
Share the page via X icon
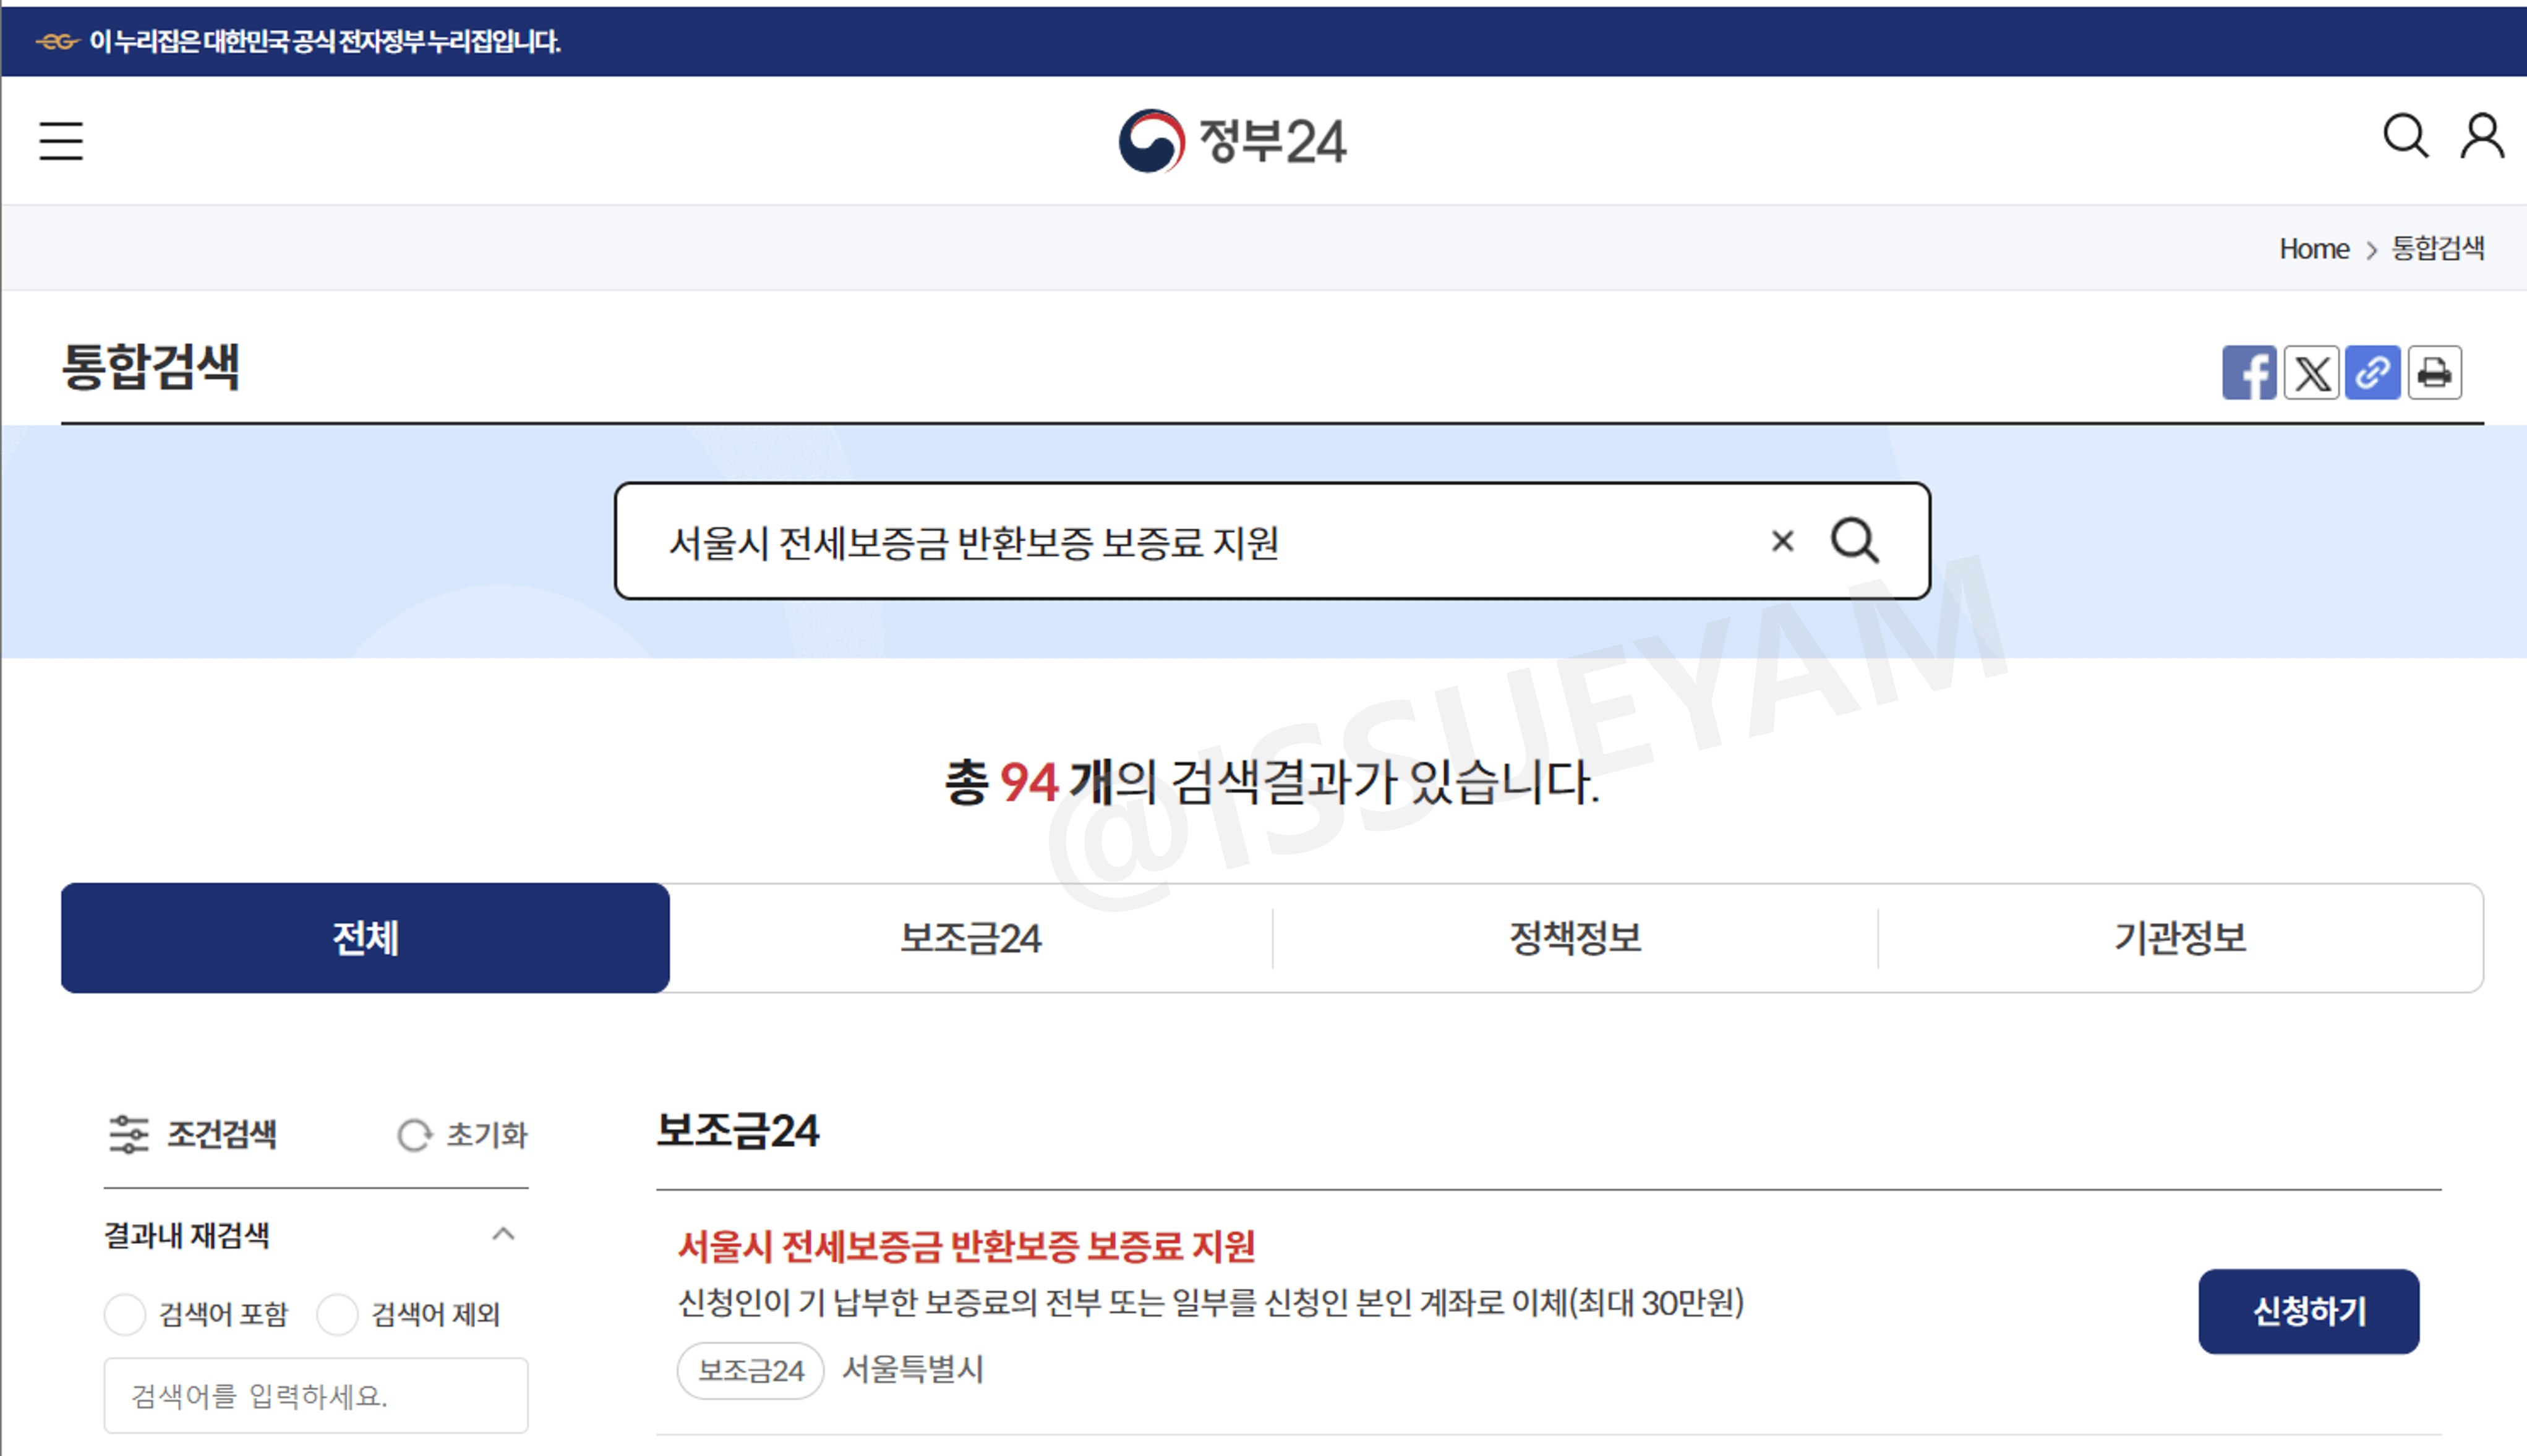pos(2311,372)
